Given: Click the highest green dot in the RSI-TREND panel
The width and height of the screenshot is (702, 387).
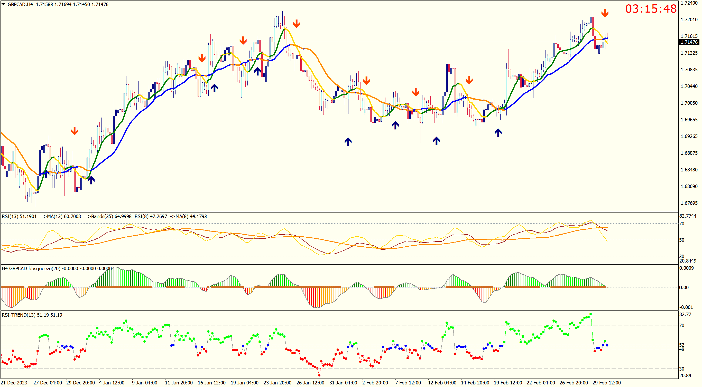Looking at the screenshot, I should 590,314.
